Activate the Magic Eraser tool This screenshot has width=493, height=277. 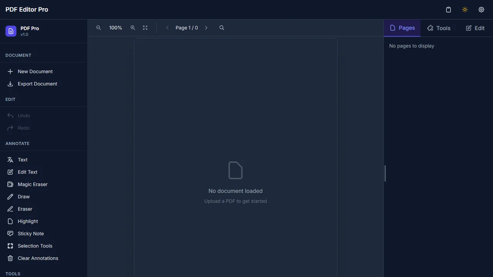pos(44,184)
